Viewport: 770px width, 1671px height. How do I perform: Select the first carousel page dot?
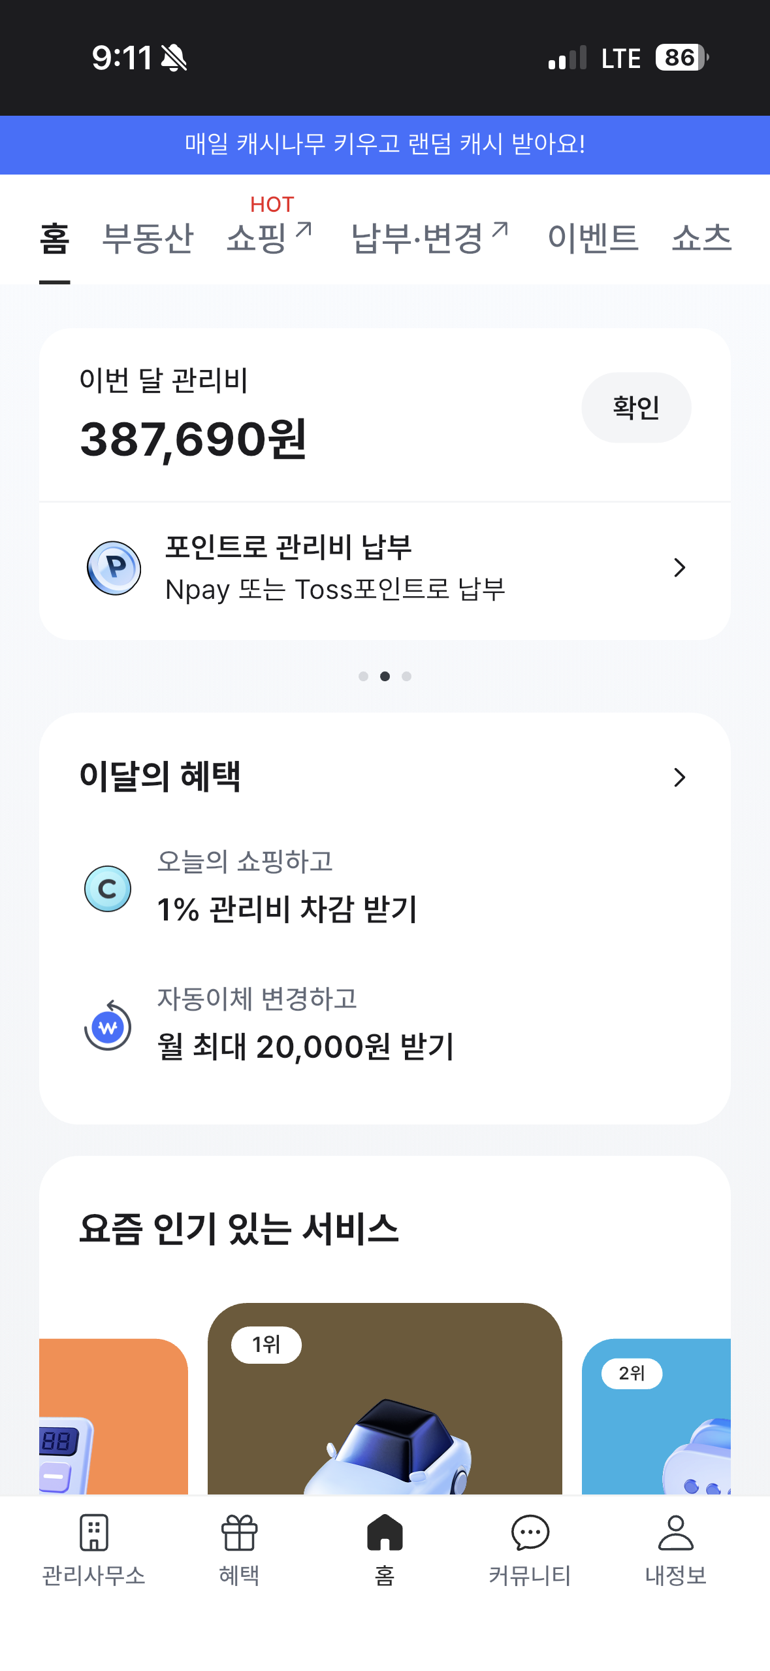click(363, 676)
